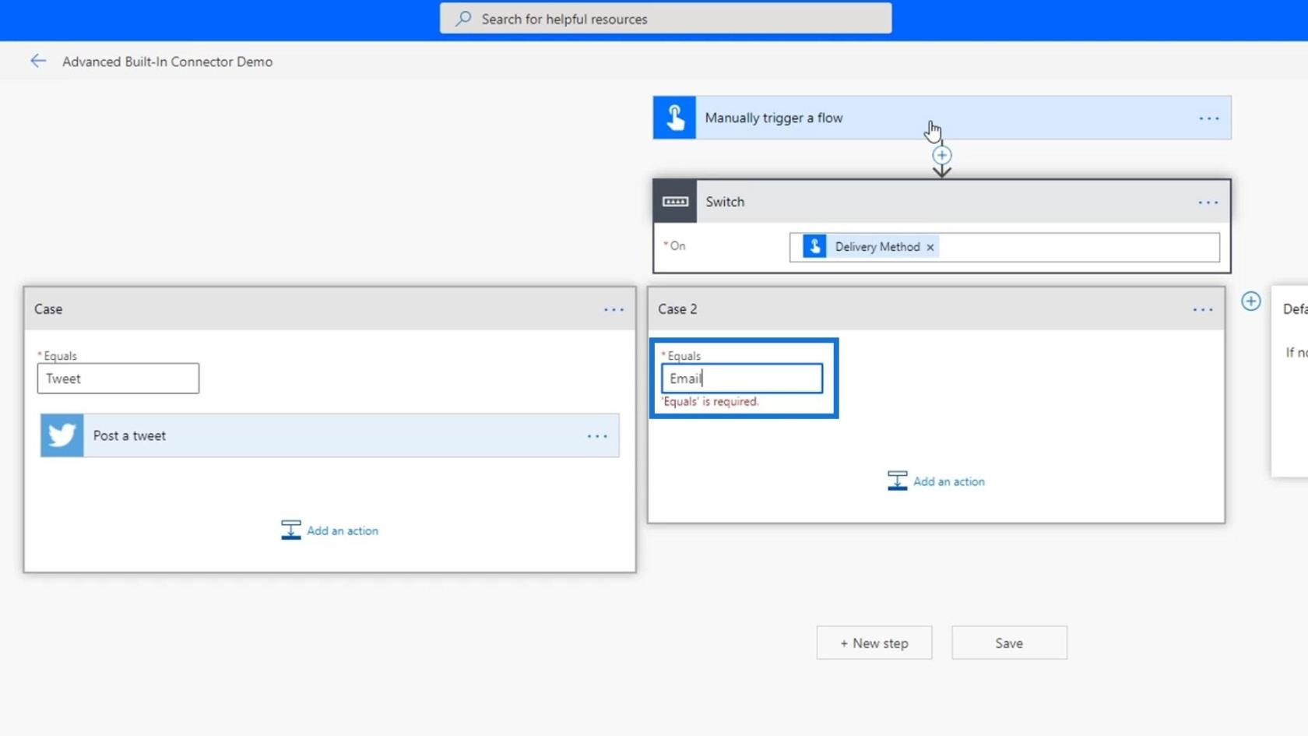The image size is (1308, 736).
Task: Save the flow
Action: pos(1009,643)
